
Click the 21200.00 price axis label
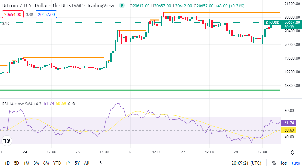coord(292,4)
